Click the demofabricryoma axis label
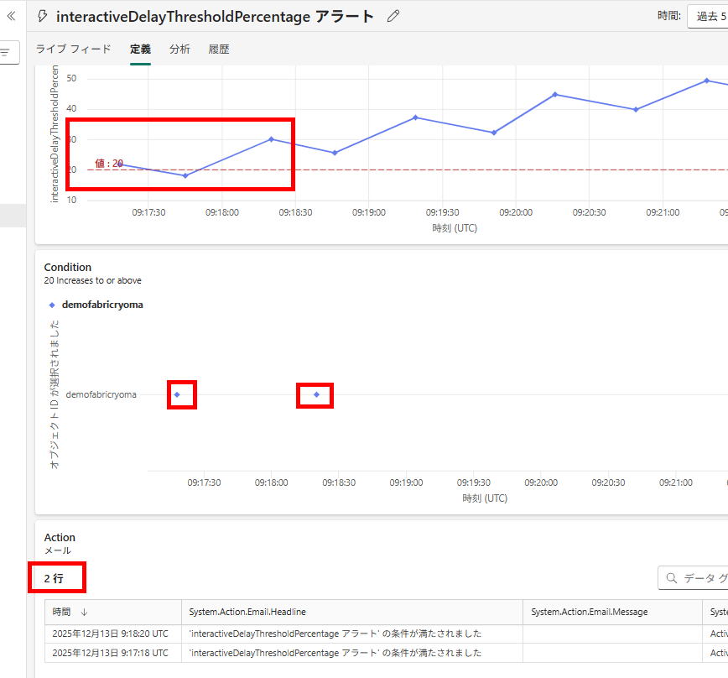 coord(101,394)
